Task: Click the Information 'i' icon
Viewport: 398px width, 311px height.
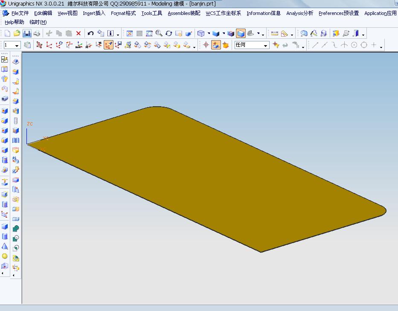Action: click(110, 33)
